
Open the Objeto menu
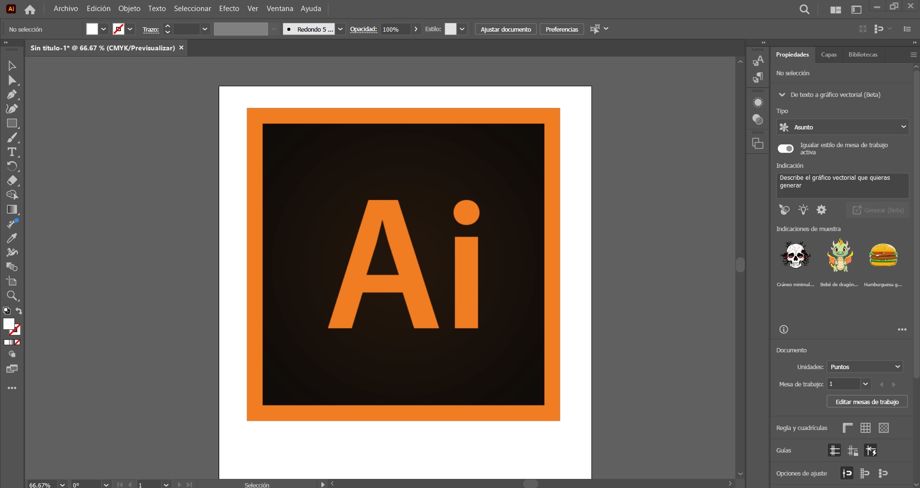[130, 9]
